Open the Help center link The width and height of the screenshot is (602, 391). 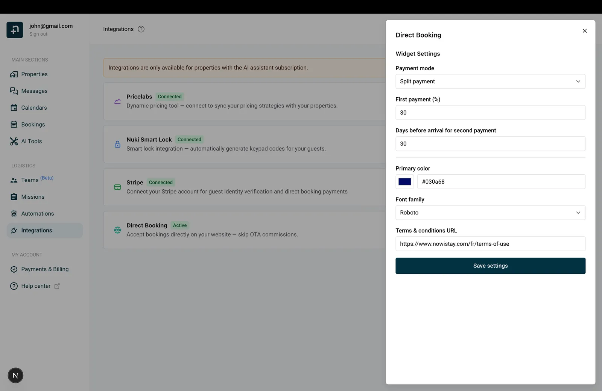coord(45,286)
